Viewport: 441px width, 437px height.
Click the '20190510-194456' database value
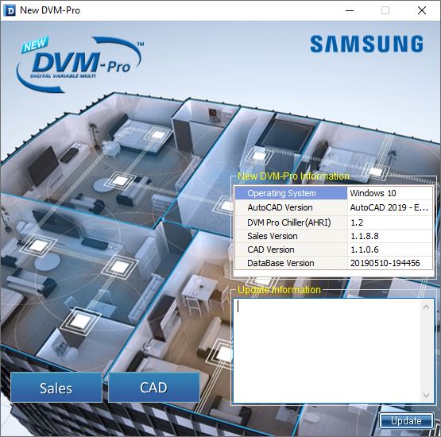(390, 263)
